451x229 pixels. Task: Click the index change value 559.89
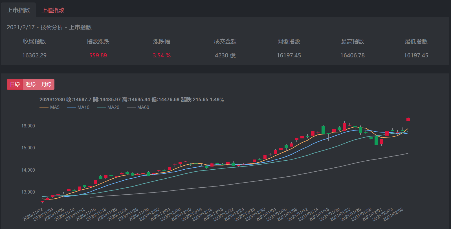click(98, 55)
